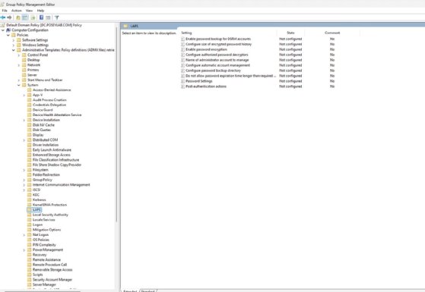425x292 pixels.
Task: Select 'Configure automatic account management' setting
Action: pos(217,65)
